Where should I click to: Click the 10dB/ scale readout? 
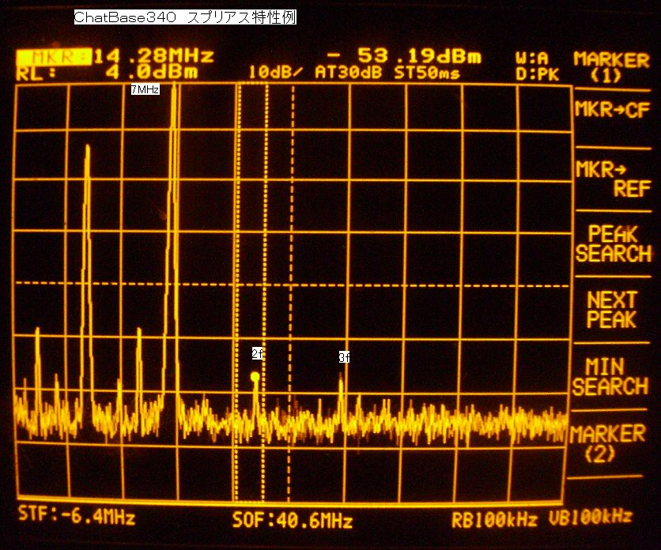tap(275, 73)
